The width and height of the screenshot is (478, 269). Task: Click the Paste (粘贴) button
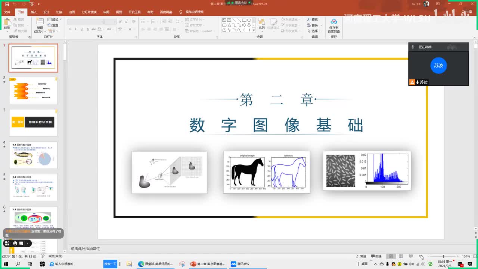tap(7, 25)
